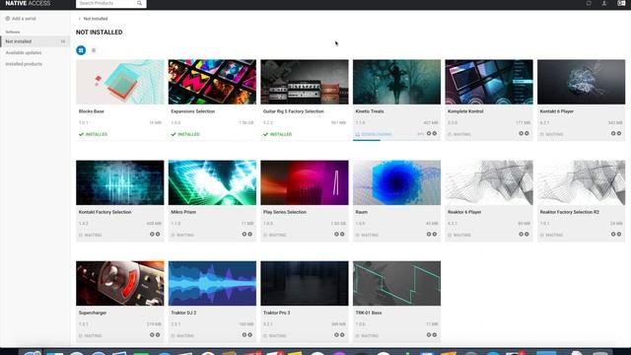Open the Kinetic Treats artwork
Viewport: 631px width, 355px height.
click(x=396, y=82)
